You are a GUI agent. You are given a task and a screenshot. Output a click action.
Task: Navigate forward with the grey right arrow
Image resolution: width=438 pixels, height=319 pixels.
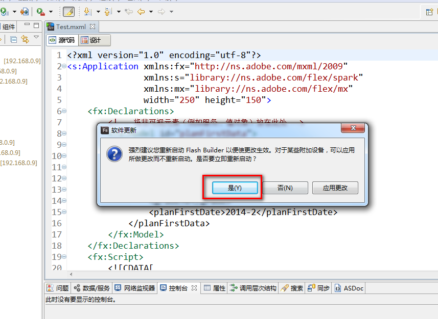(162, 12)
